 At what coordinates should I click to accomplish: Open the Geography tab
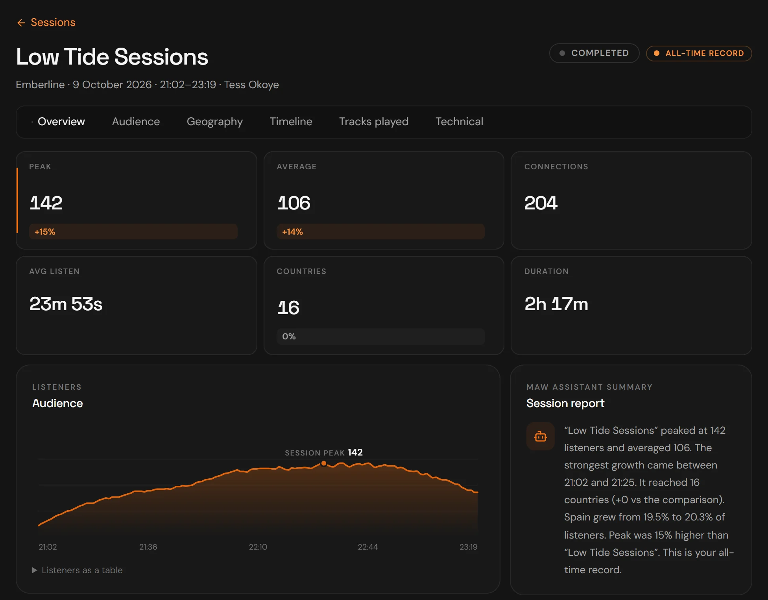214,121
